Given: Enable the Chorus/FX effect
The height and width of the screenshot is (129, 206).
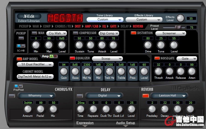Looking at the screenshot, I should [x=12, y=96].
